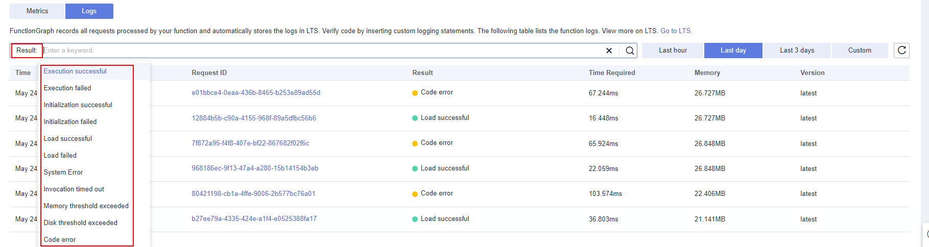Select Last 3 days range
The image size is (929, 247).
797,50
